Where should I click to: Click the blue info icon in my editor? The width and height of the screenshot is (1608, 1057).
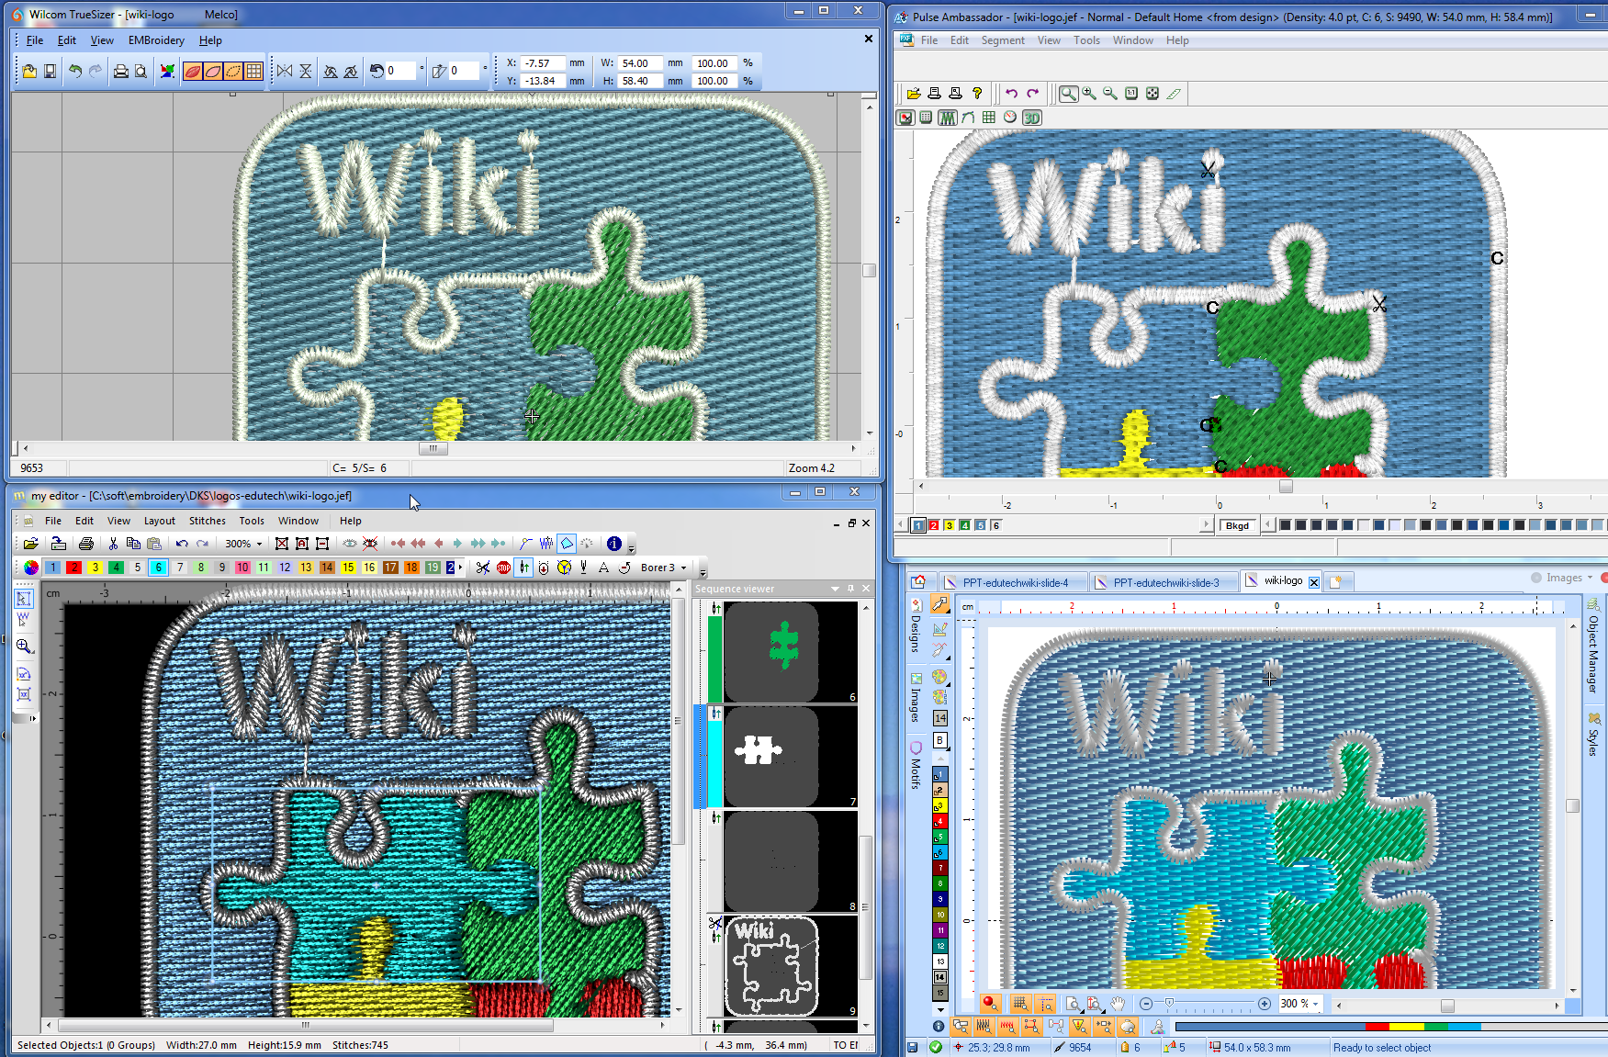(x=614, y=544)
